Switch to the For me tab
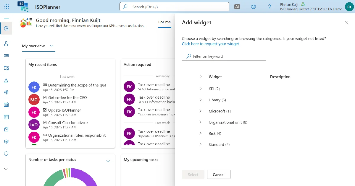The width and height of the screenshot is (355, 186). 164,22
